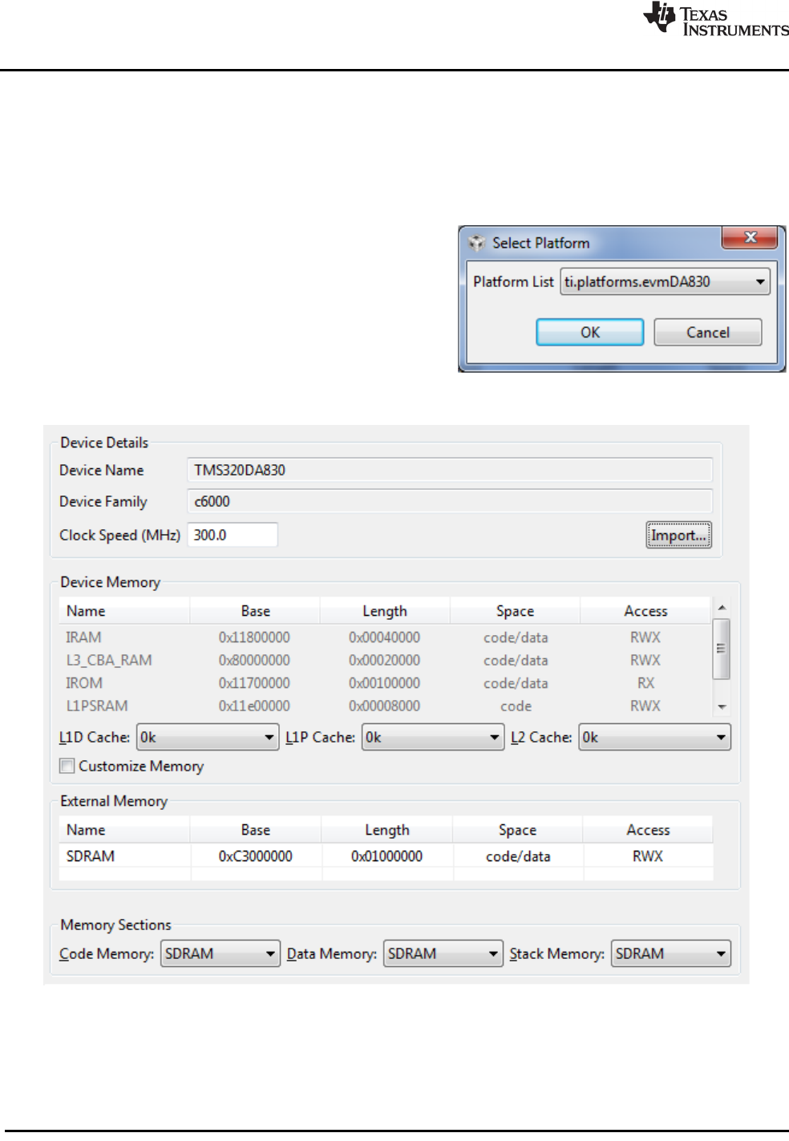Click Device Memory Space column header
Image resolution: width=789 pixels, height=1141 pixels.
515,611
